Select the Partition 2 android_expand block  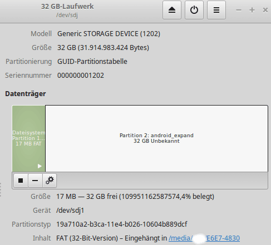coord(156,138)
